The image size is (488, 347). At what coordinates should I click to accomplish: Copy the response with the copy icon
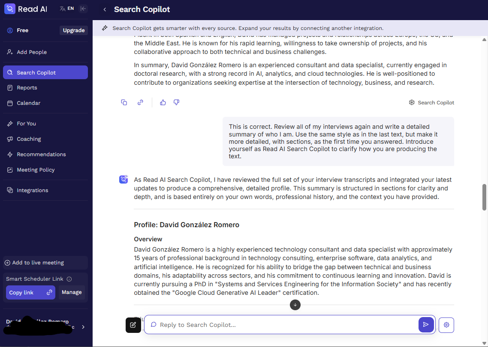coord(124,102)
